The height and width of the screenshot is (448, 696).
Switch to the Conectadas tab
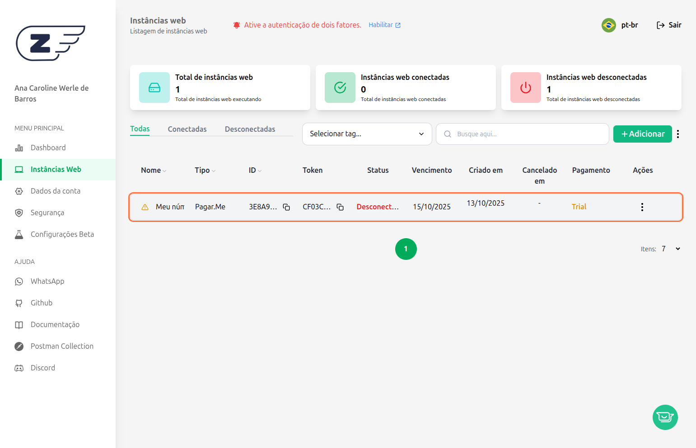(187, 129)
